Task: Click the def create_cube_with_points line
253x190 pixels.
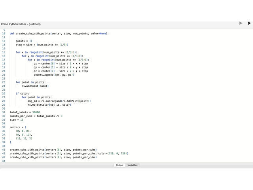Action: click(59, 34)
